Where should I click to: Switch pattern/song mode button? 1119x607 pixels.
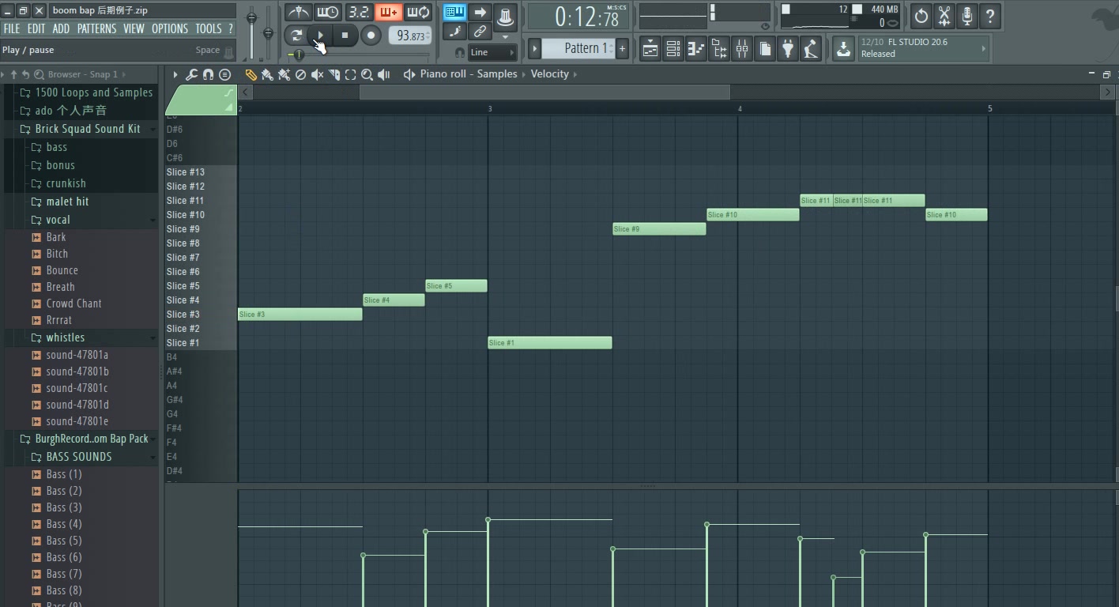click(296, 35)
